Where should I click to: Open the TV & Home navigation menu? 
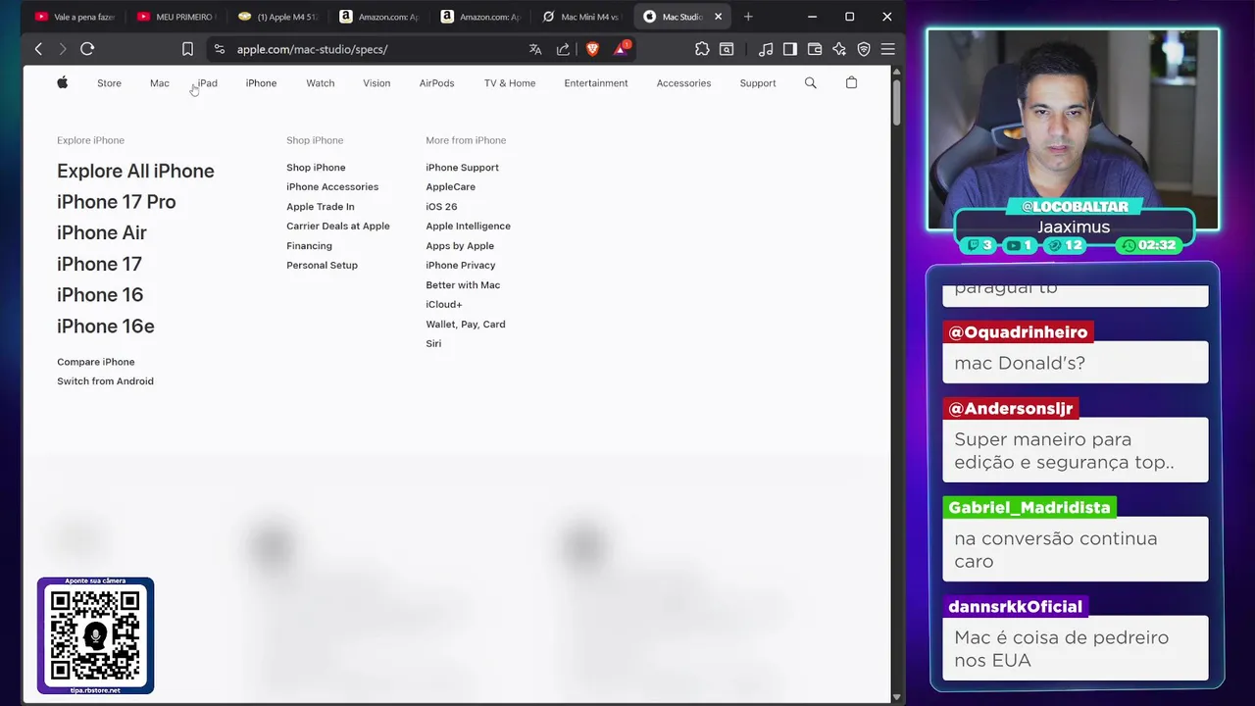click(x=510, y=83)
